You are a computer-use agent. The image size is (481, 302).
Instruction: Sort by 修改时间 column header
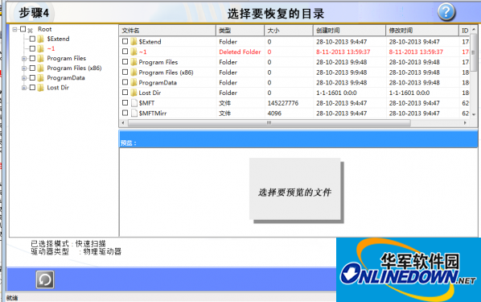pyautogui.click(x=422, y=31)
